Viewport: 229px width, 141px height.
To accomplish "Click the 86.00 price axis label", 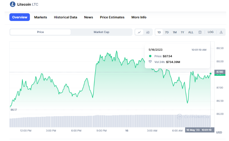I will click(x=220, y=114).
